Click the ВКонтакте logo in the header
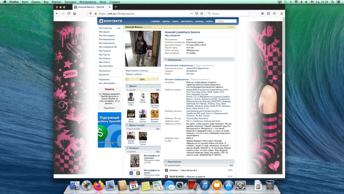This screenshot has width=344, height=194. point(110,21)
